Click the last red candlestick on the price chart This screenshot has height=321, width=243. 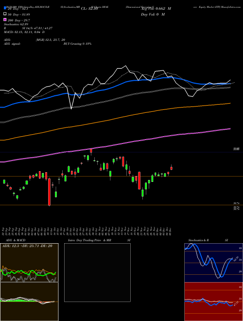[172, 168]
